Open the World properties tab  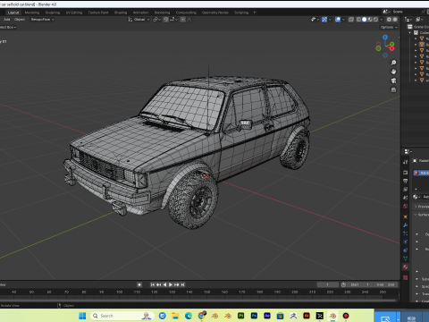tap(405, 206)
